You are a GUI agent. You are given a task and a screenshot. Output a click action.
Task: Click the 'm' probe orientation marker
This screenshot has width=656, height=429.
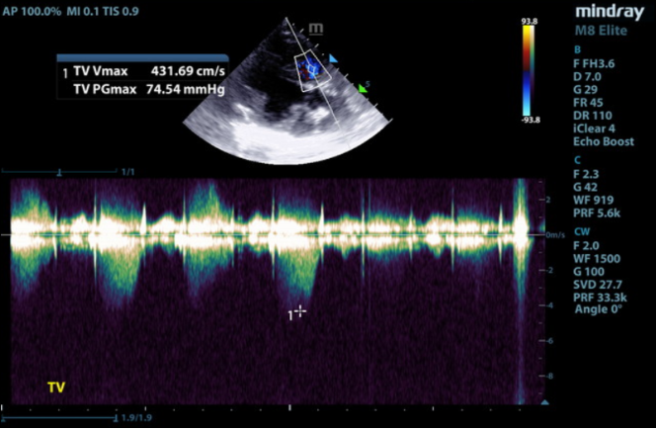click(316, 29)
